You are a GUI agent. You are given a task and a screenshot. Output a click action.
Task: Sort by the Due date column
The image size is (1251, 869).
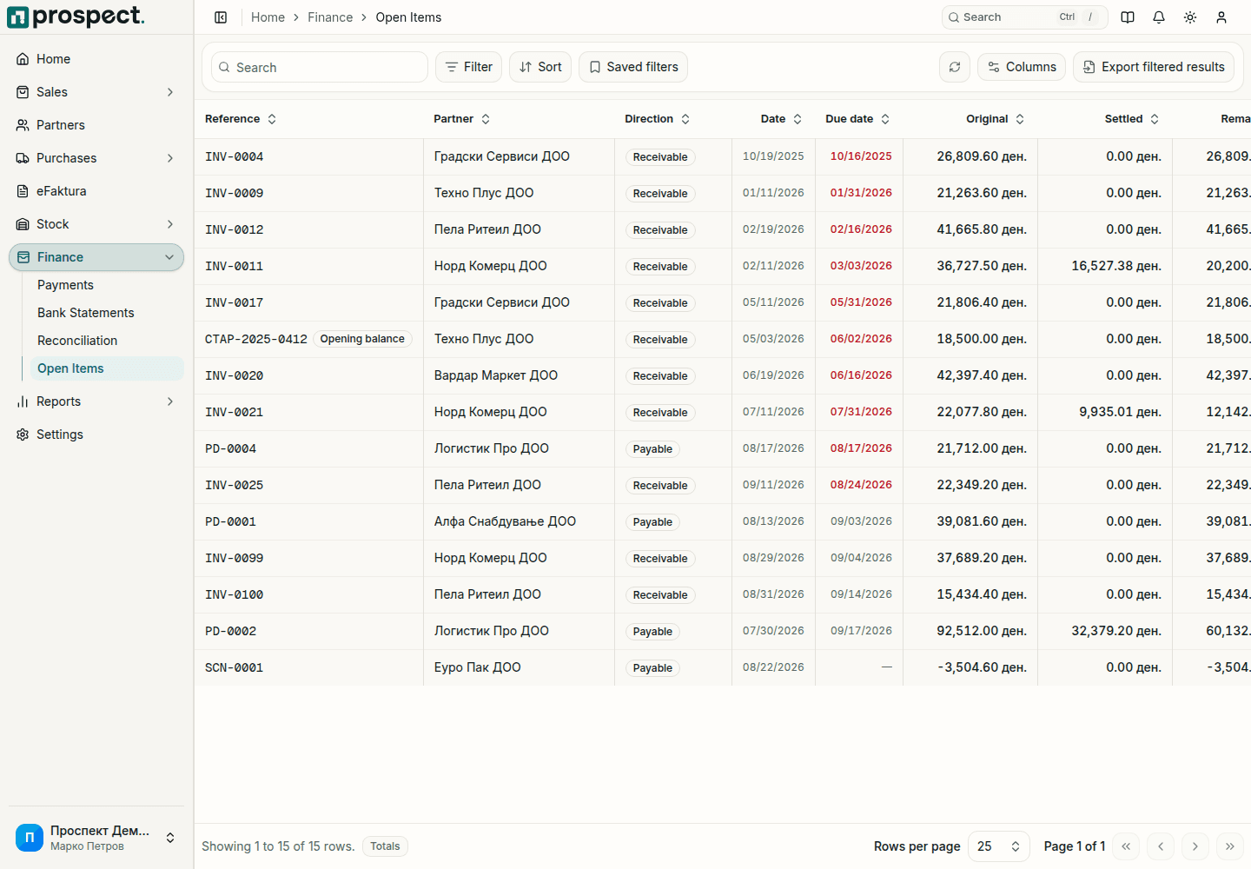(x=857, y=119)
